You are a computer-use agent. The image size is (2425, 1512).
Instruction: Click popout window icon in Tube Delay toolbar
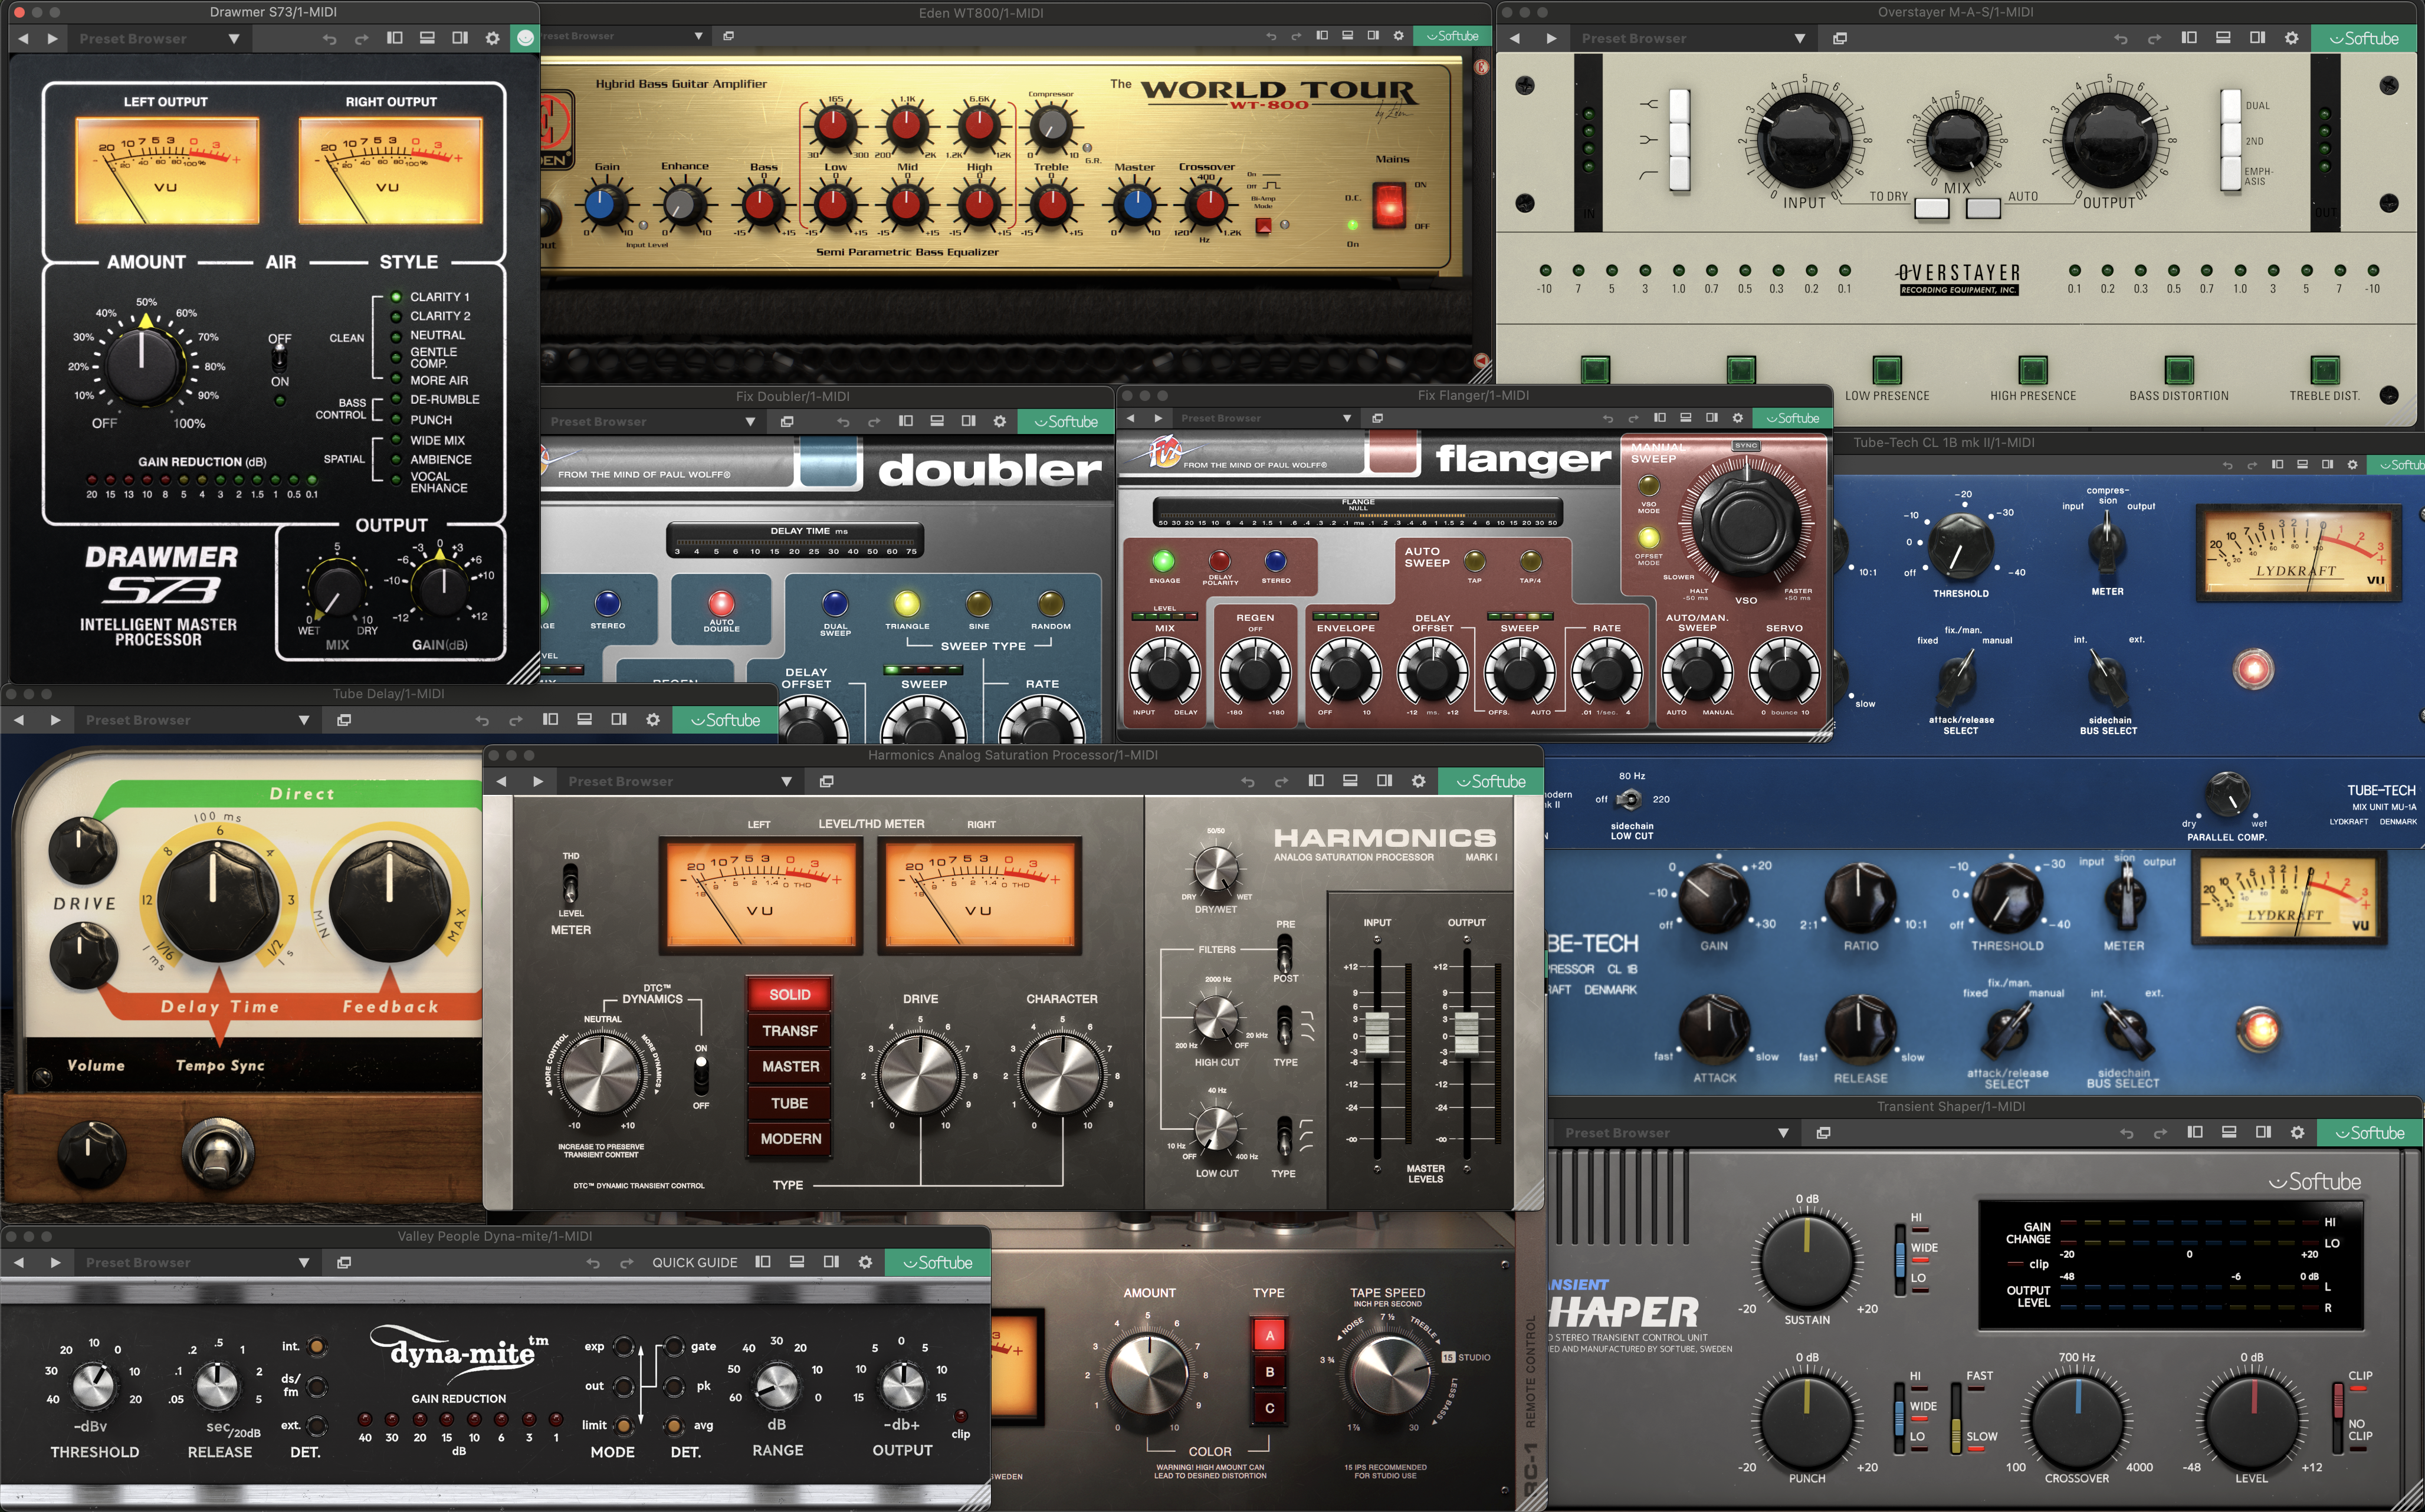(344, 720)
